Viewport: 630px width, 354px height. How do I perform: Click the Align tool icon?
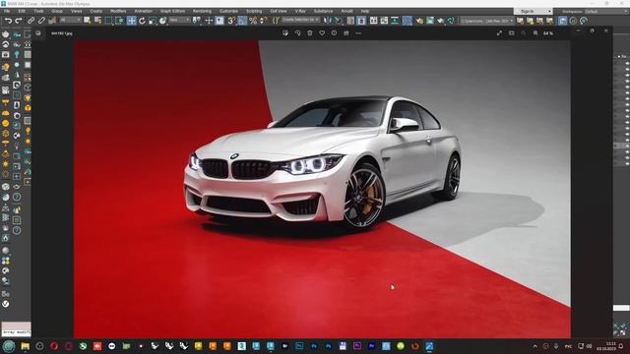(x=339, y=21)
